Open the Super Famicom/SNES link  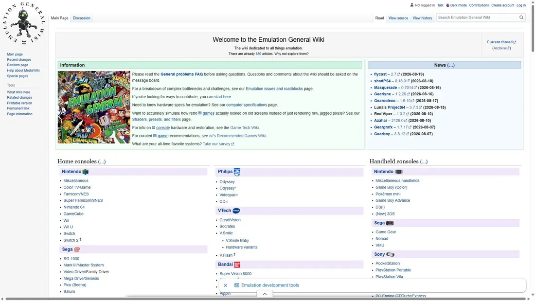click(83, 201)
